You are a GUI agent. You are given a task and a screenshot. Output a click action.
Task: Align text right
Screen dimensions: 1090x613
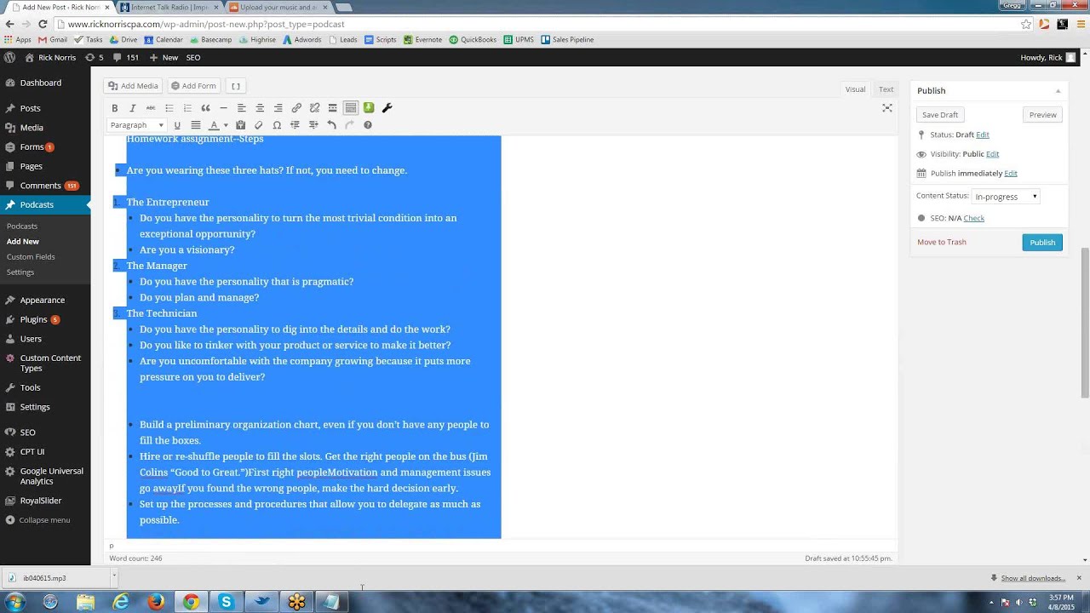point(278,108)
